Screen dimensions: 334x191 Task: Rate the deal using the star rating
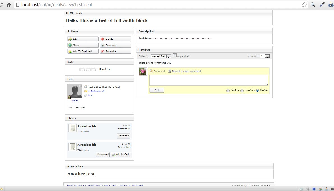tap(88, 69)
